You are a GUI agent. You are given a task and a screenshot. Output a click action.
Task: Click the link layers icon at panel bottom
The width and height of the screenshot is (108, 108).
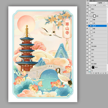[91, 73]
